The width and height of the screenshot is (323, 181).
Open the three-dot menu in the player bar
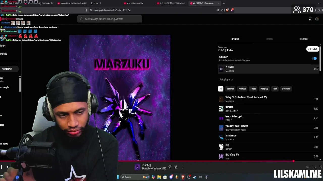182,167
